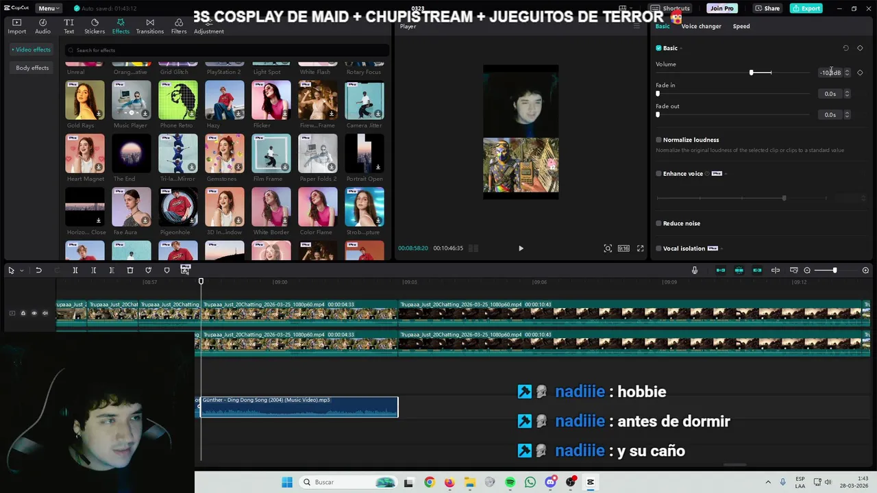
Task: Enable Vocal isolation checkbox
Action: pos(658,249)
